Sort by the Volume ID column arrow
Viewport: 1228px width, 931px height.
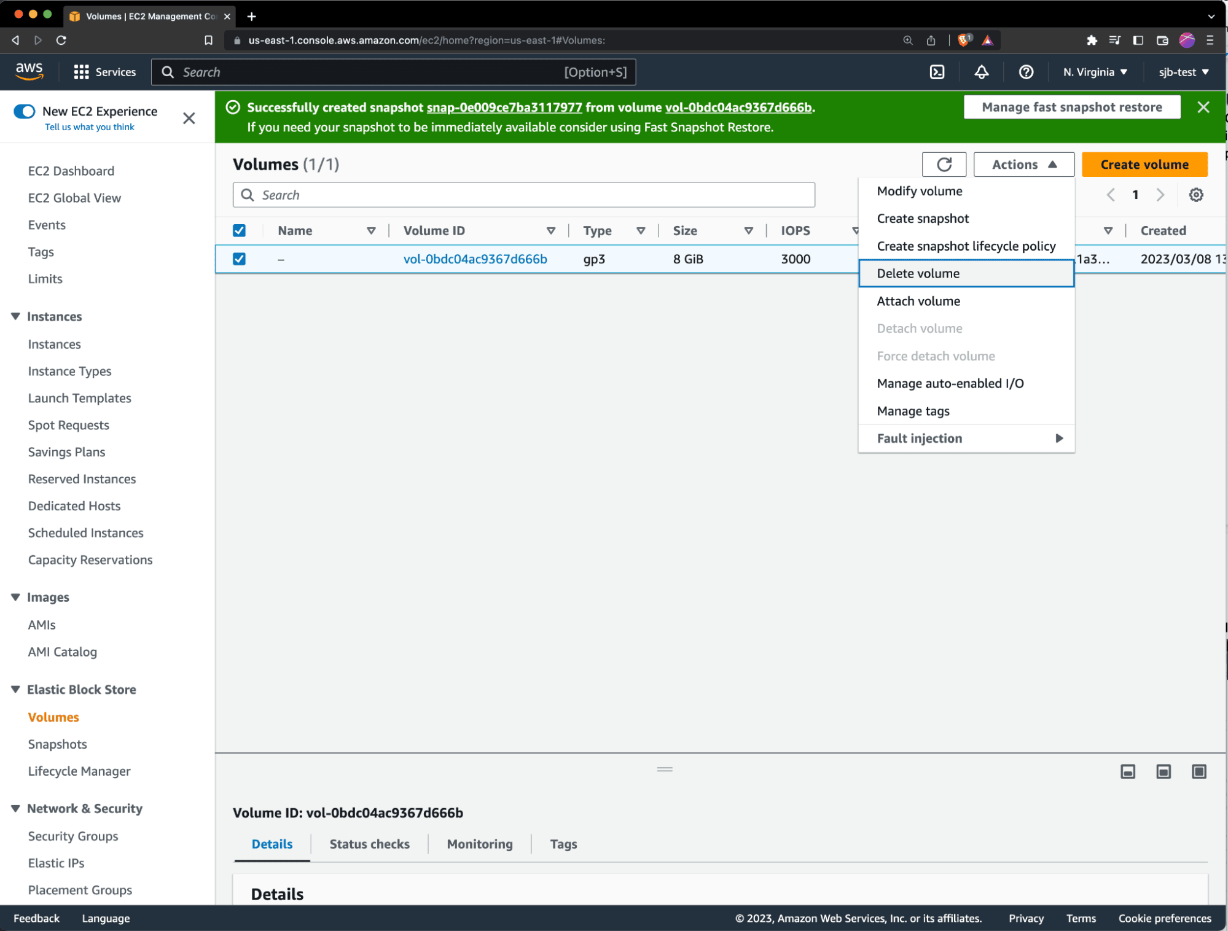(551, 231)
